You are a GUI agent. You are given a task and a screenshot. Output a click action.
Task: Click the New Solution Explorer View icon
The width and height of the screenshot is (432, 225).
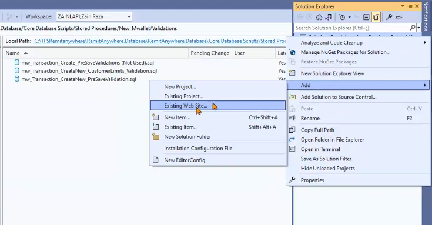coord(292,73)
